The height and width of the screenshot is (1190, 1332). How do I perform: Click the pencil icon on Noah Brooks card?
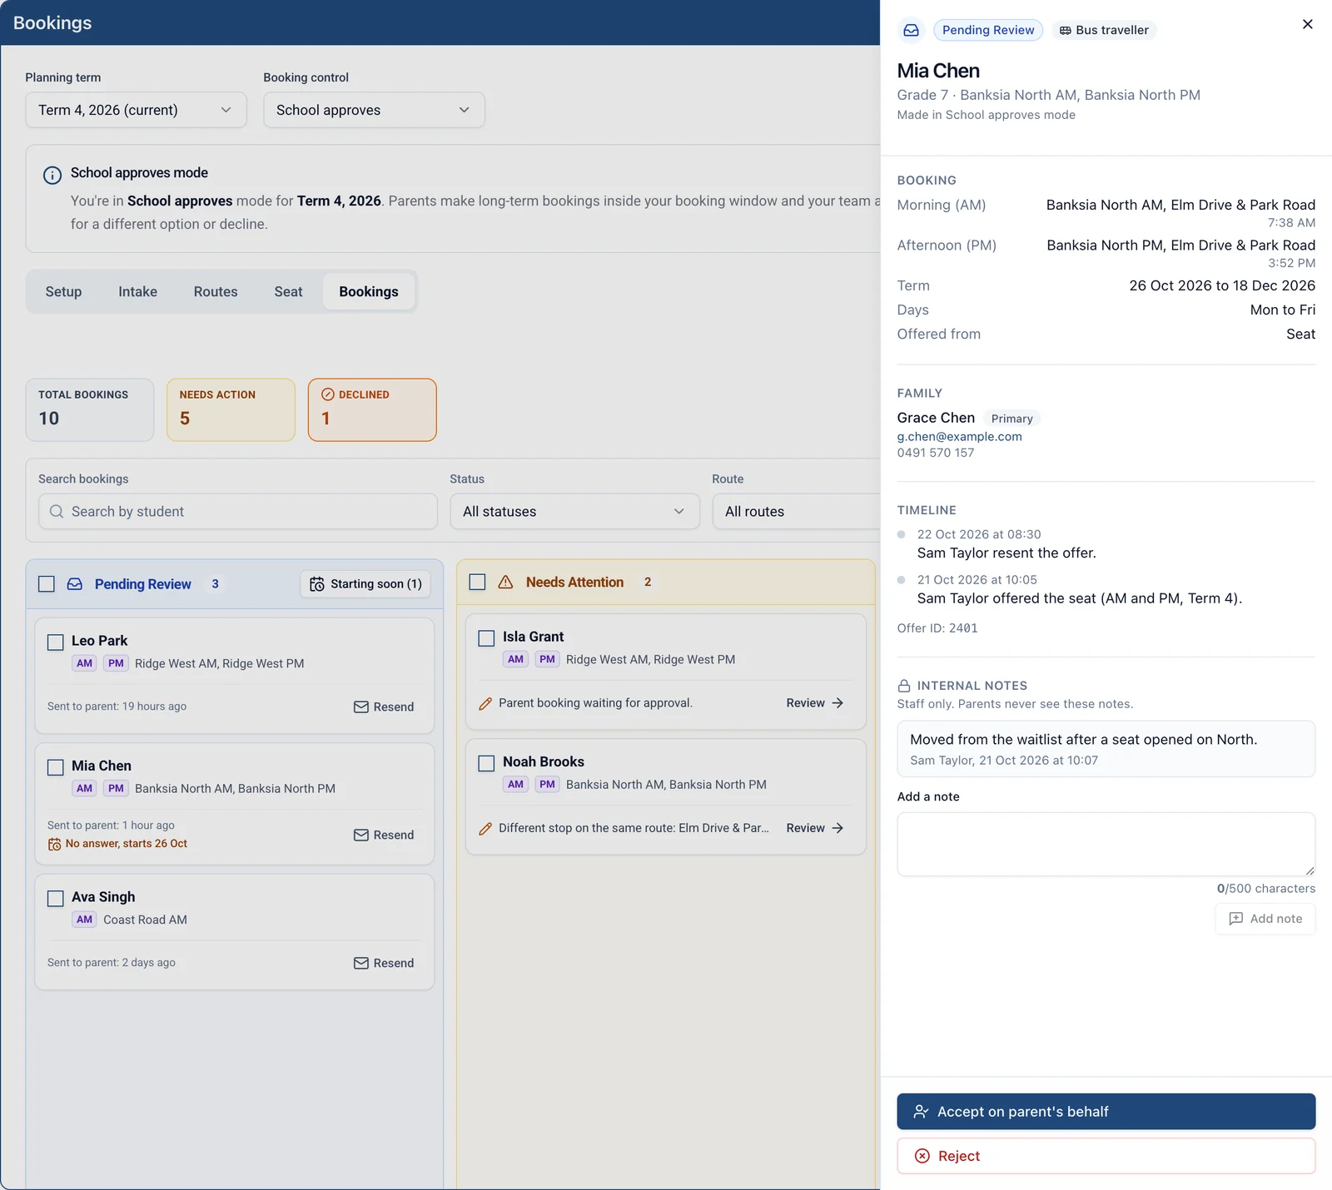coord(485,829)
